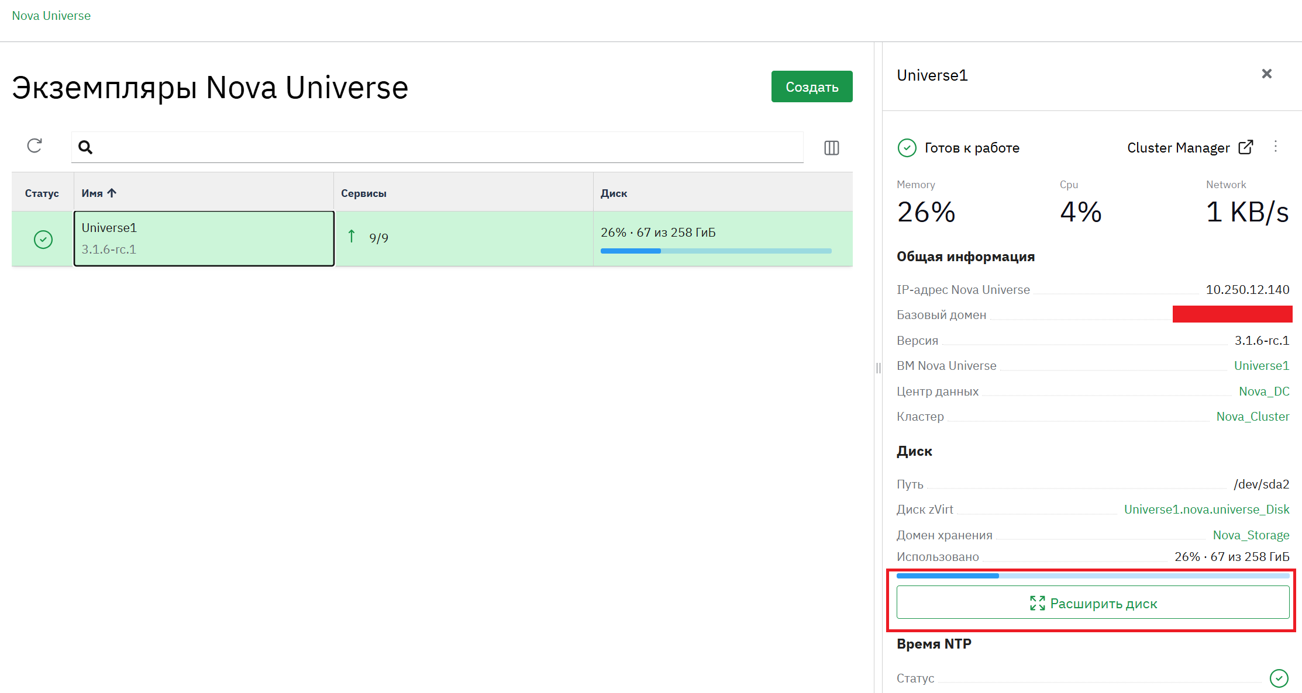Click the 9/9 services value

coord(378,238)
